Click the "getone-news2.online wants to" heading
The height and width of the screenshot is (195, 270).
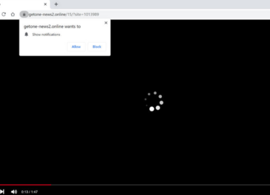click(x=52, y=27)
